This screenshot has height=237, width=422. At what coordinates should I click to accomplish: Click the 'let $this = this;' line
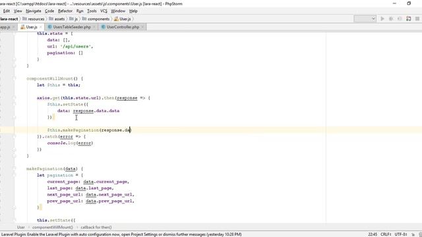pos(59,85)
